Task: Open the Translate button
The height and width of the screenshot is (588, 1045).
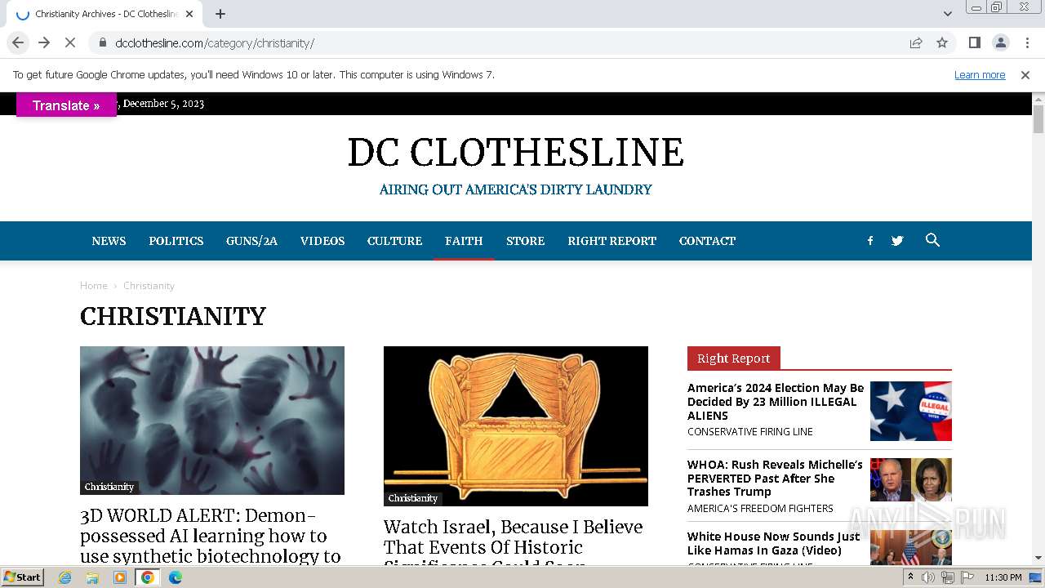Action: coord(66,105)
